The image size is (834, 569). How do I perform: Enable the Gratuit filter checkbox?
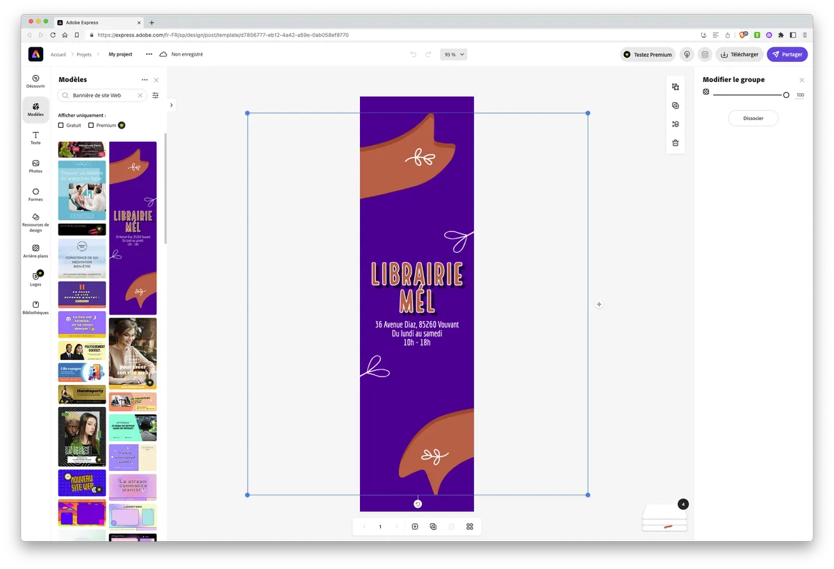point(61,126)
